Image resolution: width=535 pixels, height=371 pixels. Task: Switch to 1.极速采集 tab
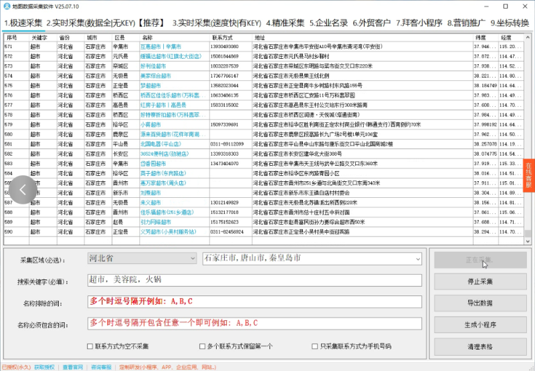pyautogui.click(x=23, y=23)
